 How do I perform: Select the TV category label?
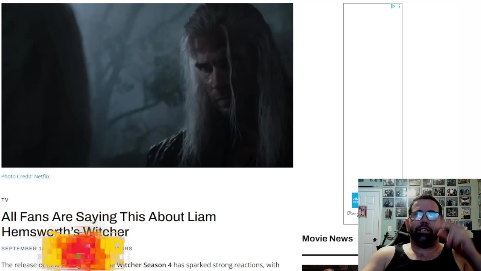5,200
